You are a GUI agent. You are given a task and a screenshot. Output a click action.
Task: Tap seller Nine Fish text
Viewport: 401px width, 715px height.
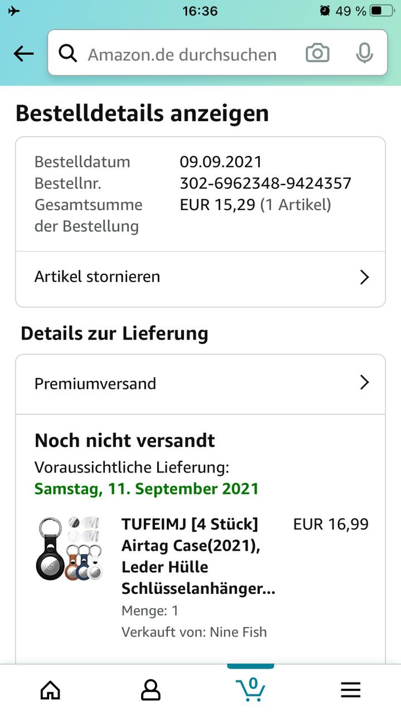238,632
